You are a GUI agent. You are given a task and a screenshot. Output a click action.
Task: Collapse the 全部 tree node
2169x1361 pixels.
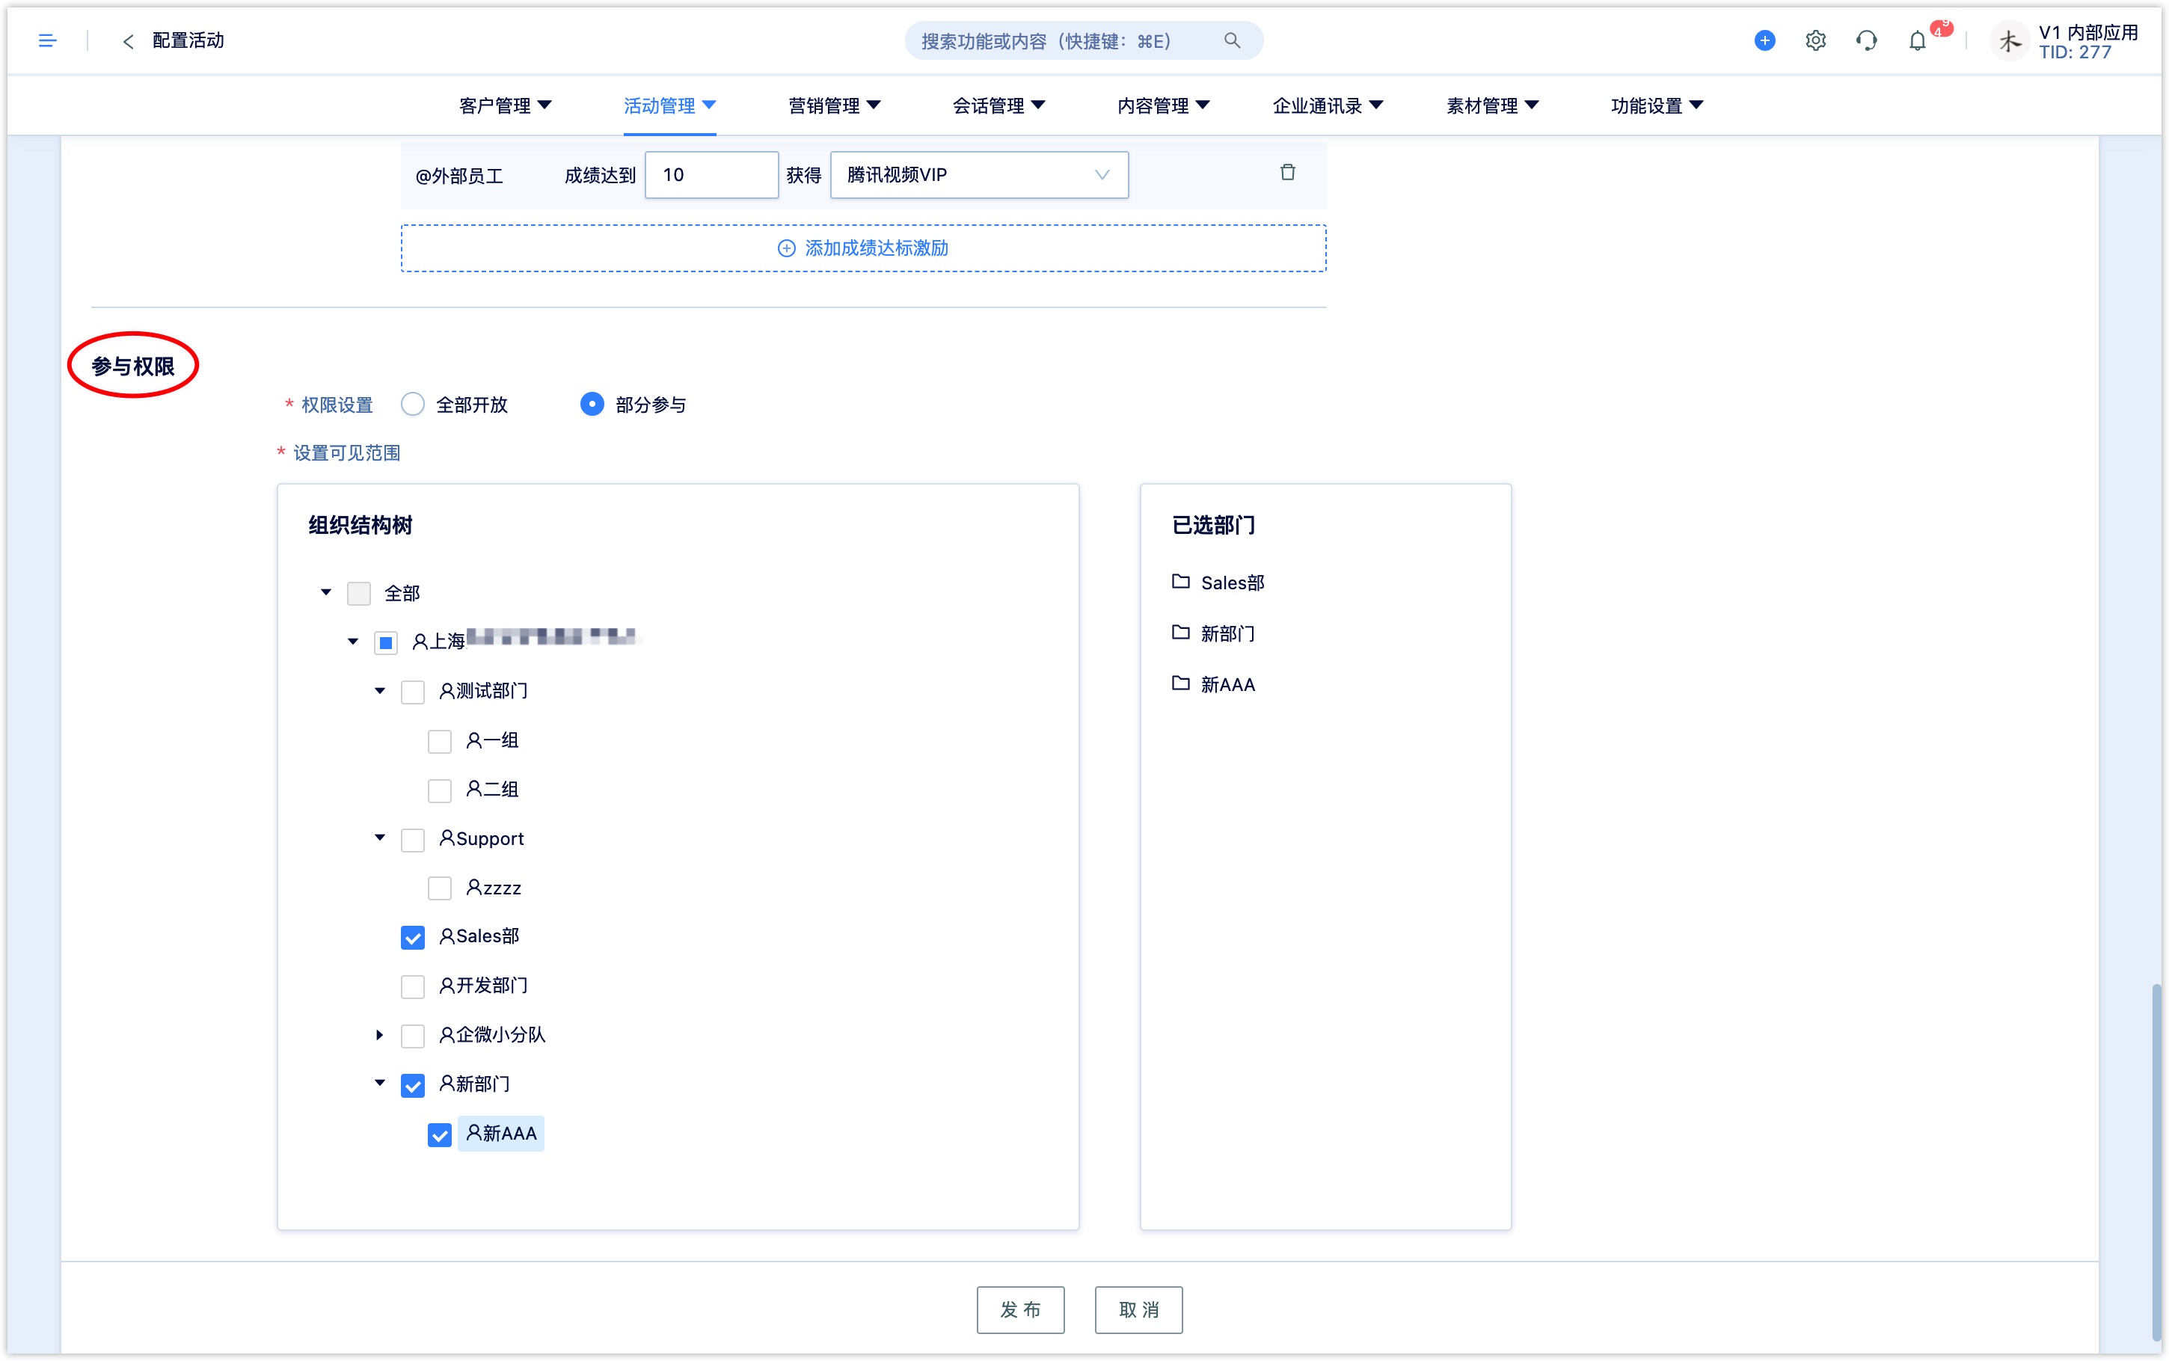click(x=326, y=592)
